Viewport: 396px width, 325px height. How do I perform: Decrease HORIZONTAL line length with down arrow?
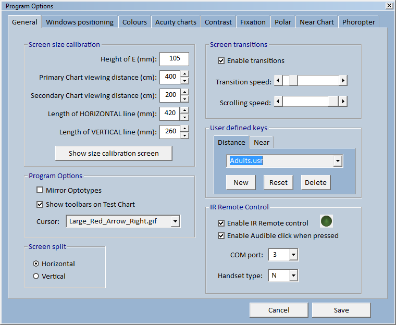[x=185, y=117]
